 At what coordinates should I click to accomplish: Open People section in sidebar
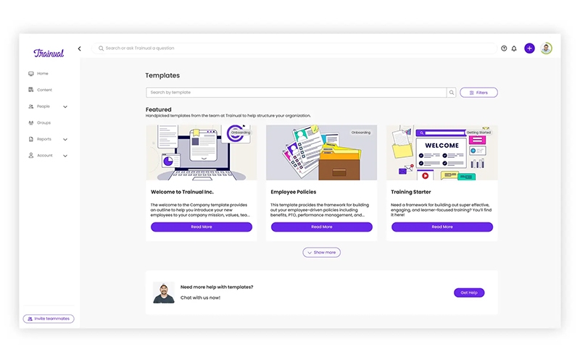point(43,106)
